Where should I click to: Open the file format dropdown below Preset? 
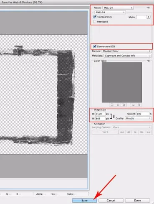coord(110,12)
